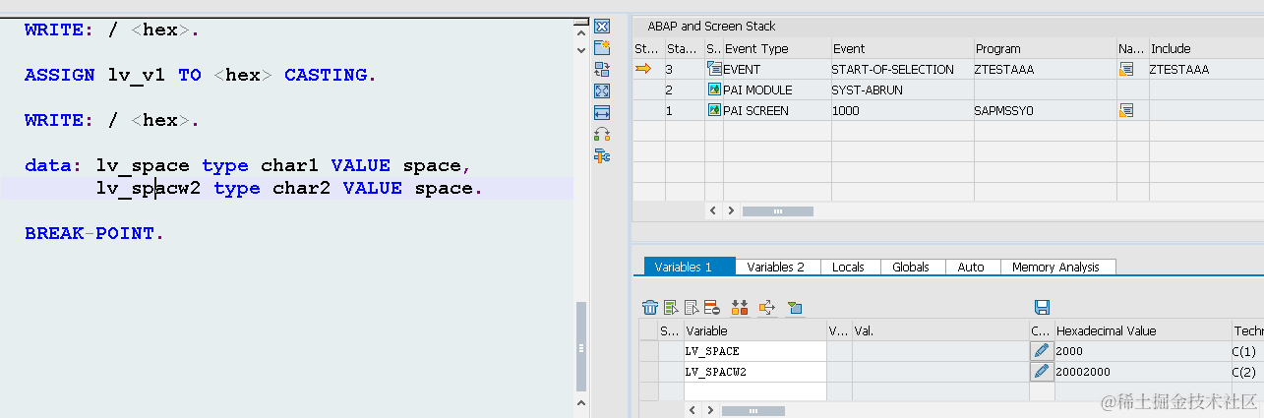Click the orange arrow active stack indicator
1264x418 pixels.
(x=643, y=69)
